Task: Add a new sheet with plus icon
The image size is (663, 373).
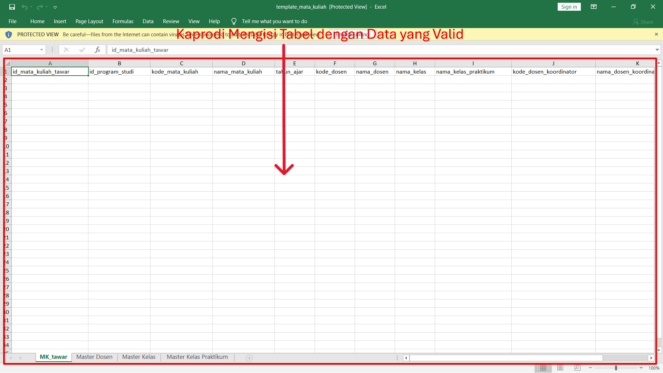Action: [x=249, y=358]
